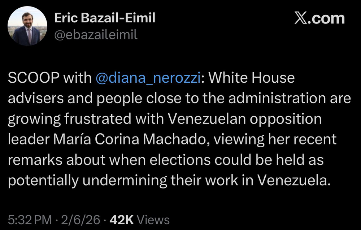Click the phrase White House
Image resolution: width=361 pixels, height=230 pixels.
251,78
